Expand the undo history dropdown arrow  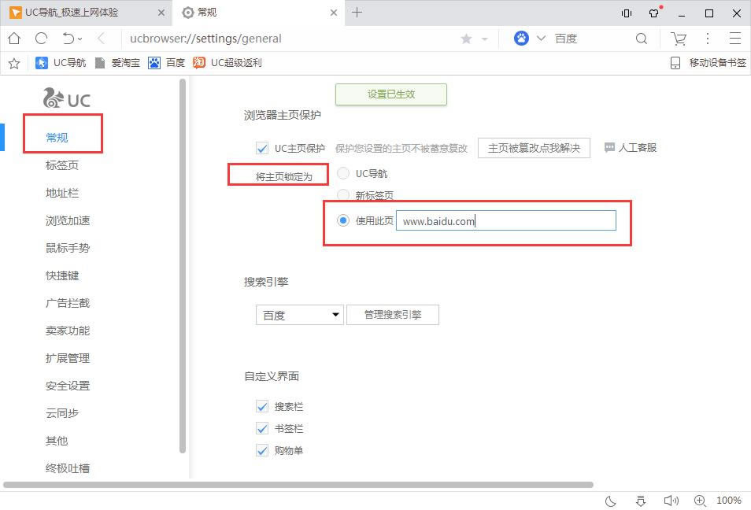[x=80, y=39]
